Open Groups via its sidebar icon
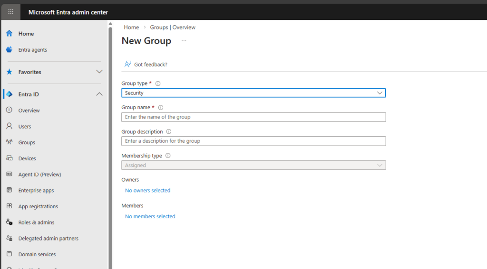 point(9,142)
